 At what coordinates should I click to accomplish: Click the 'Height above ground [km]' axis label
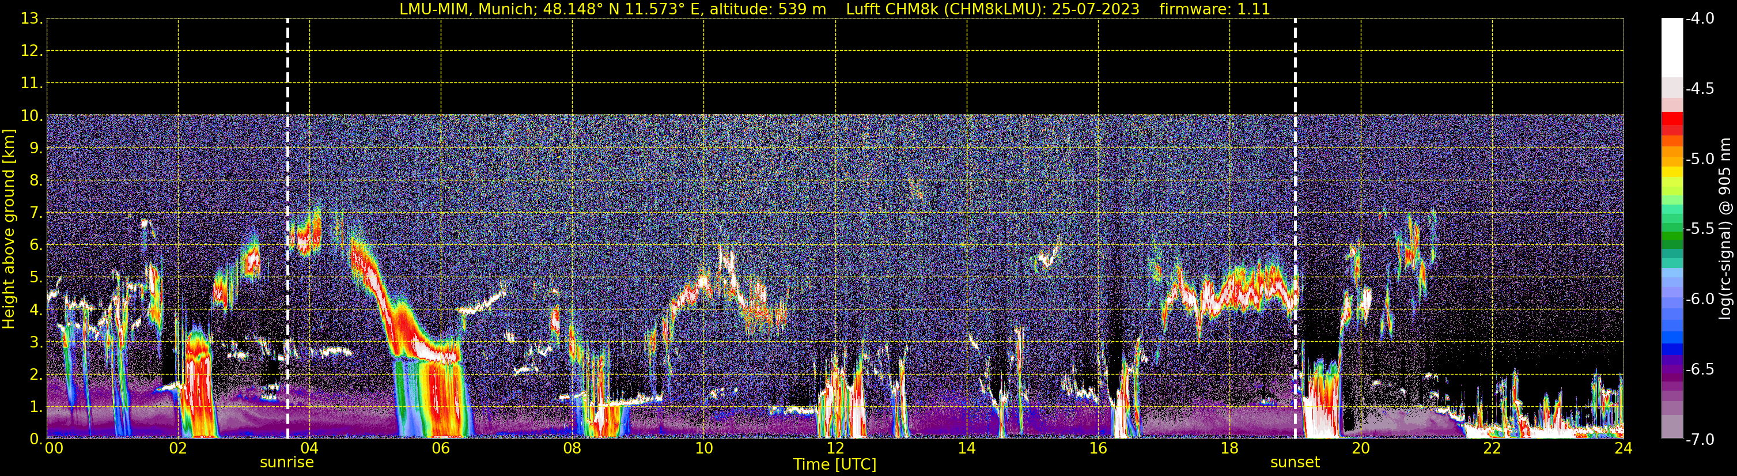point(9,229)
